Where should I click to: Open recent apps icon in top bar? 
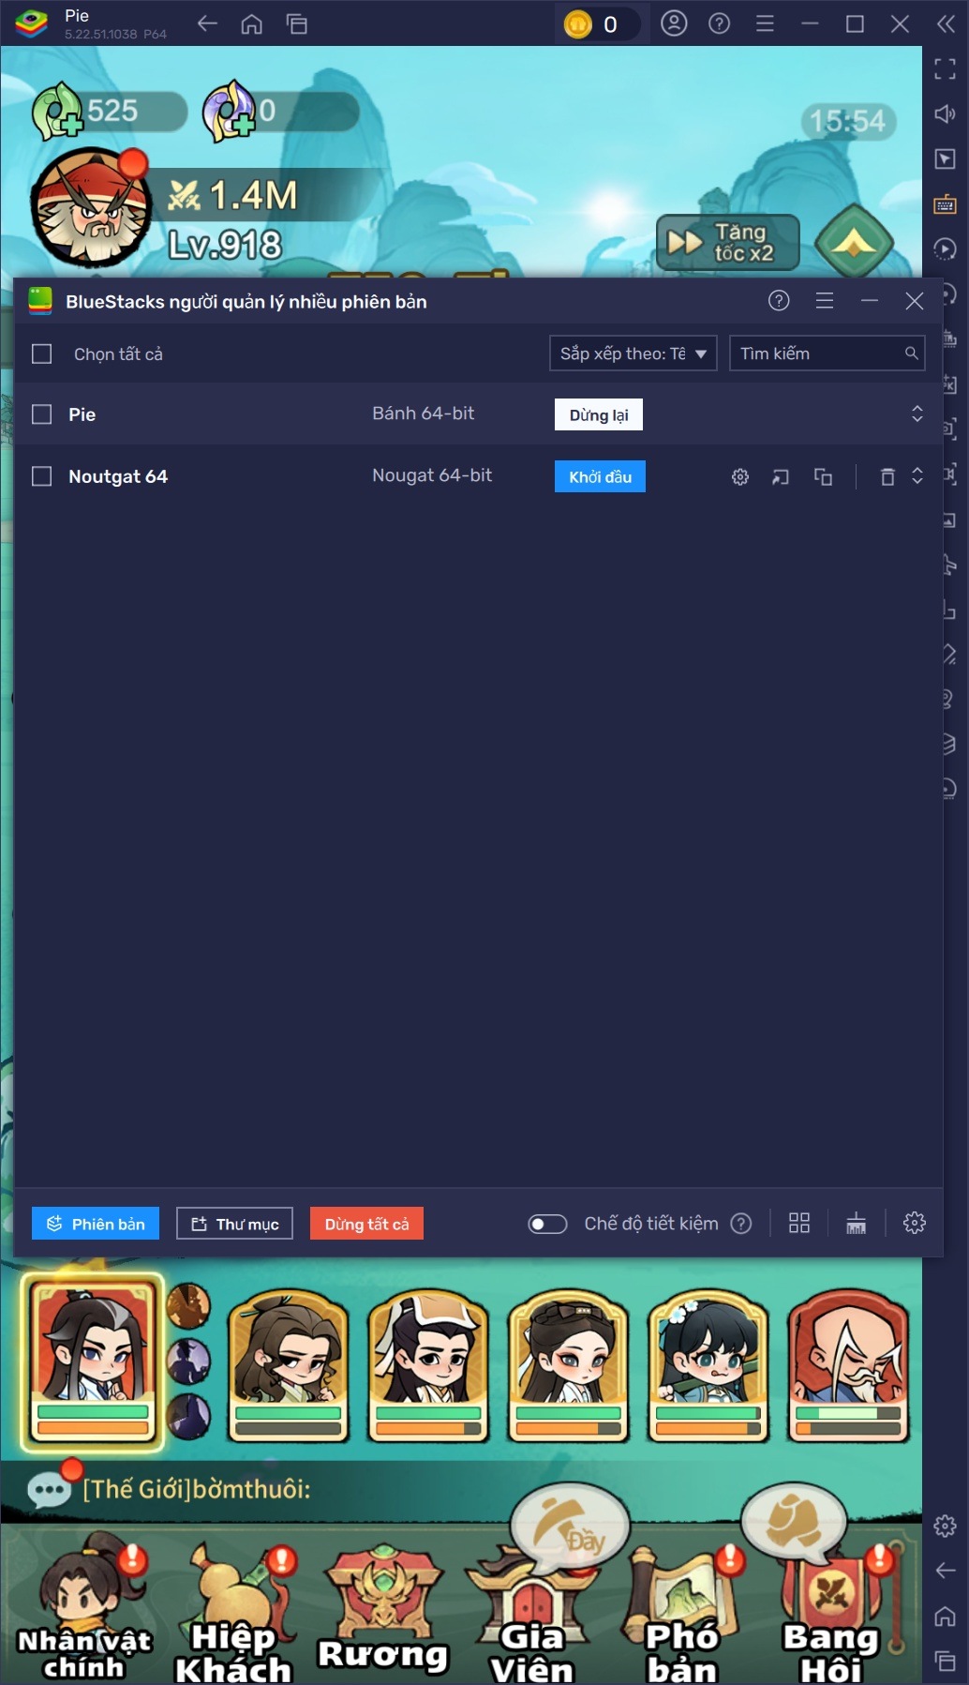pyautogui.click(x=297, y=23)
